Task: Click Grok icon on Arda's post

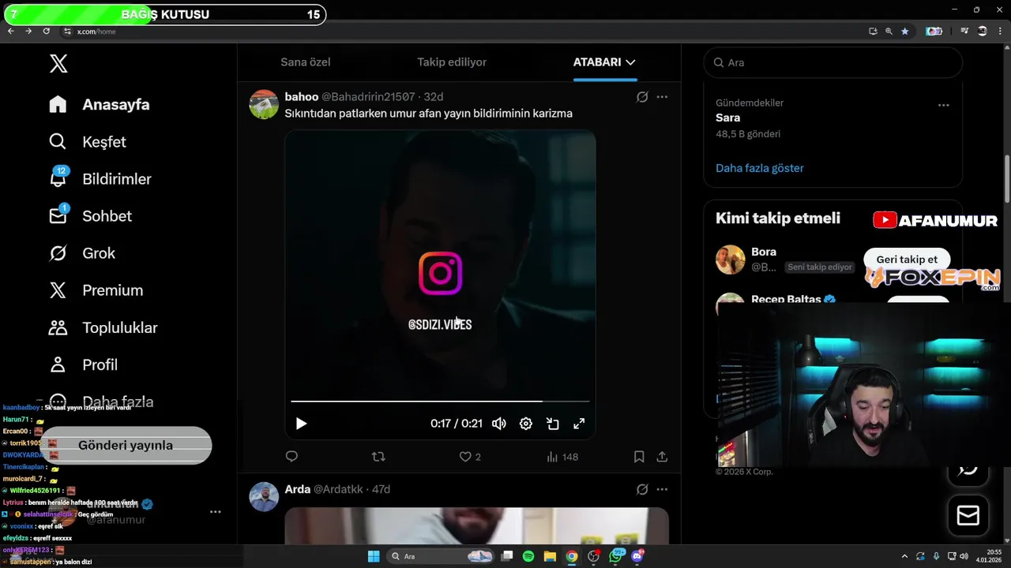Action: pyautogui.click(x=642, y=489)
